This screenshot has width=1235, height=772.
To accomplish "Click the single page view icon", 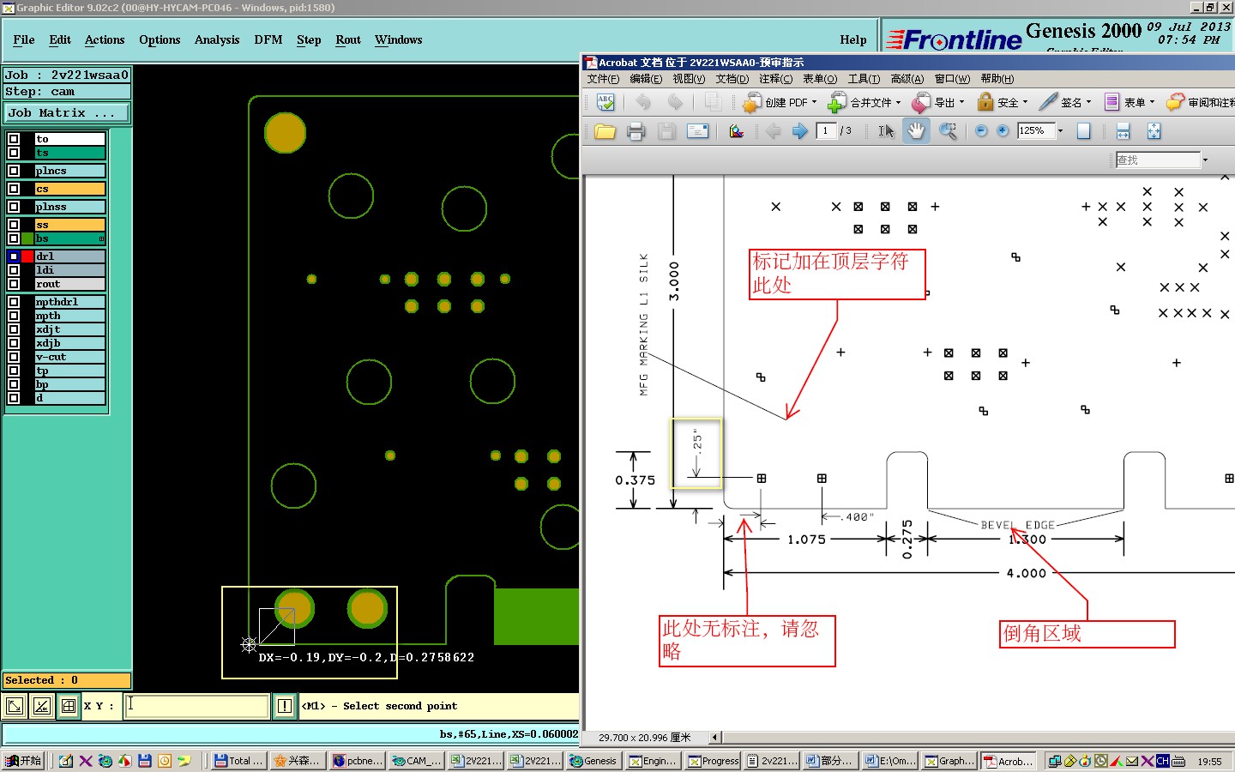I will pos(1084,131).
